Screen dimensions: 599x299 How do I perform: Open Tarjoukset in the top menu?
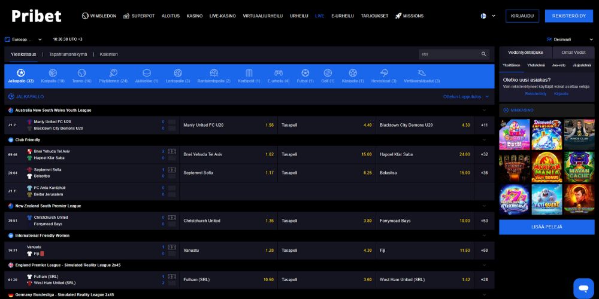(374, 16)
